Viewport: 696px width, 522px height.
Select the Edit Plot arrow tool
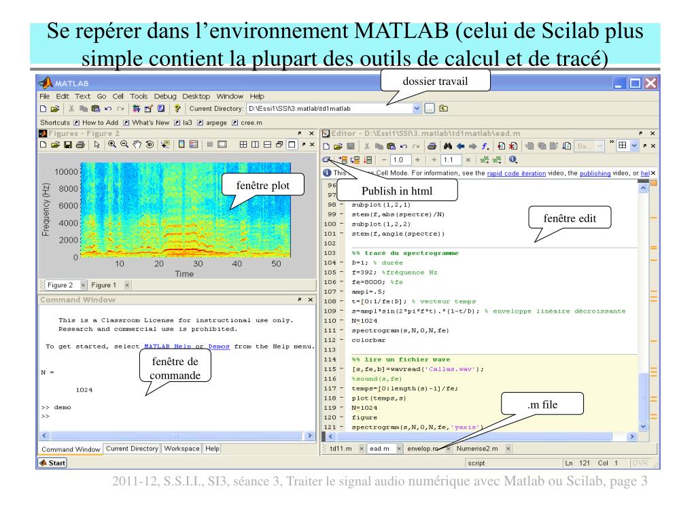click(97, 145)
